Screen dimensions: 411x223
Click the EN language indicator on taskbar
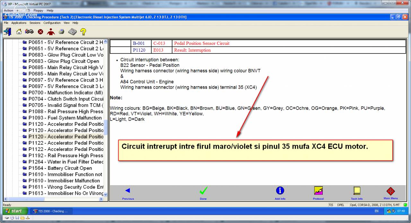(x=377, y=211)
